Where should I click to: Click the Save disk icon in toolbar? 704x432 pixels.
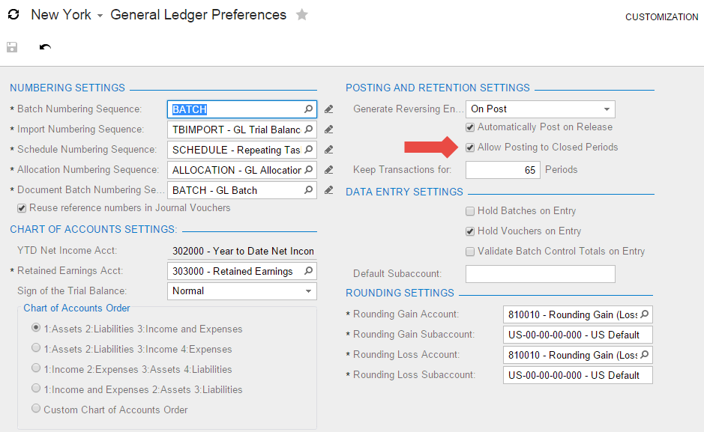coord(12,47)
